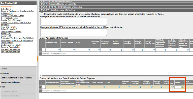Viewport: 193px width, 99px height.
Task: Filter the Phone Number column
Action: click(122, 50)
